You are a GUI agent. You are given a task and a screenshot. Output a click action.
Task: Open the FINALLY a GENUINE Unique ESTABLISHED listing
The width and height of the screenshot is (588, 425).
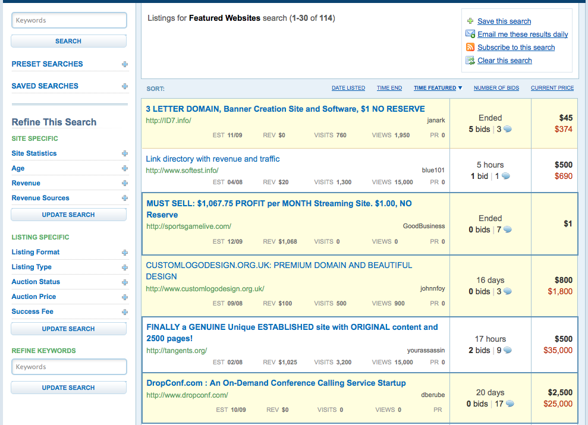pyautogui.click(x=292, y=333)
